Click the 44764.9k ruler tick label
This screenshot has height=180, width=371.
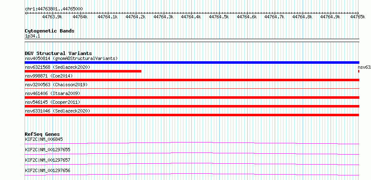click(330, 17)
